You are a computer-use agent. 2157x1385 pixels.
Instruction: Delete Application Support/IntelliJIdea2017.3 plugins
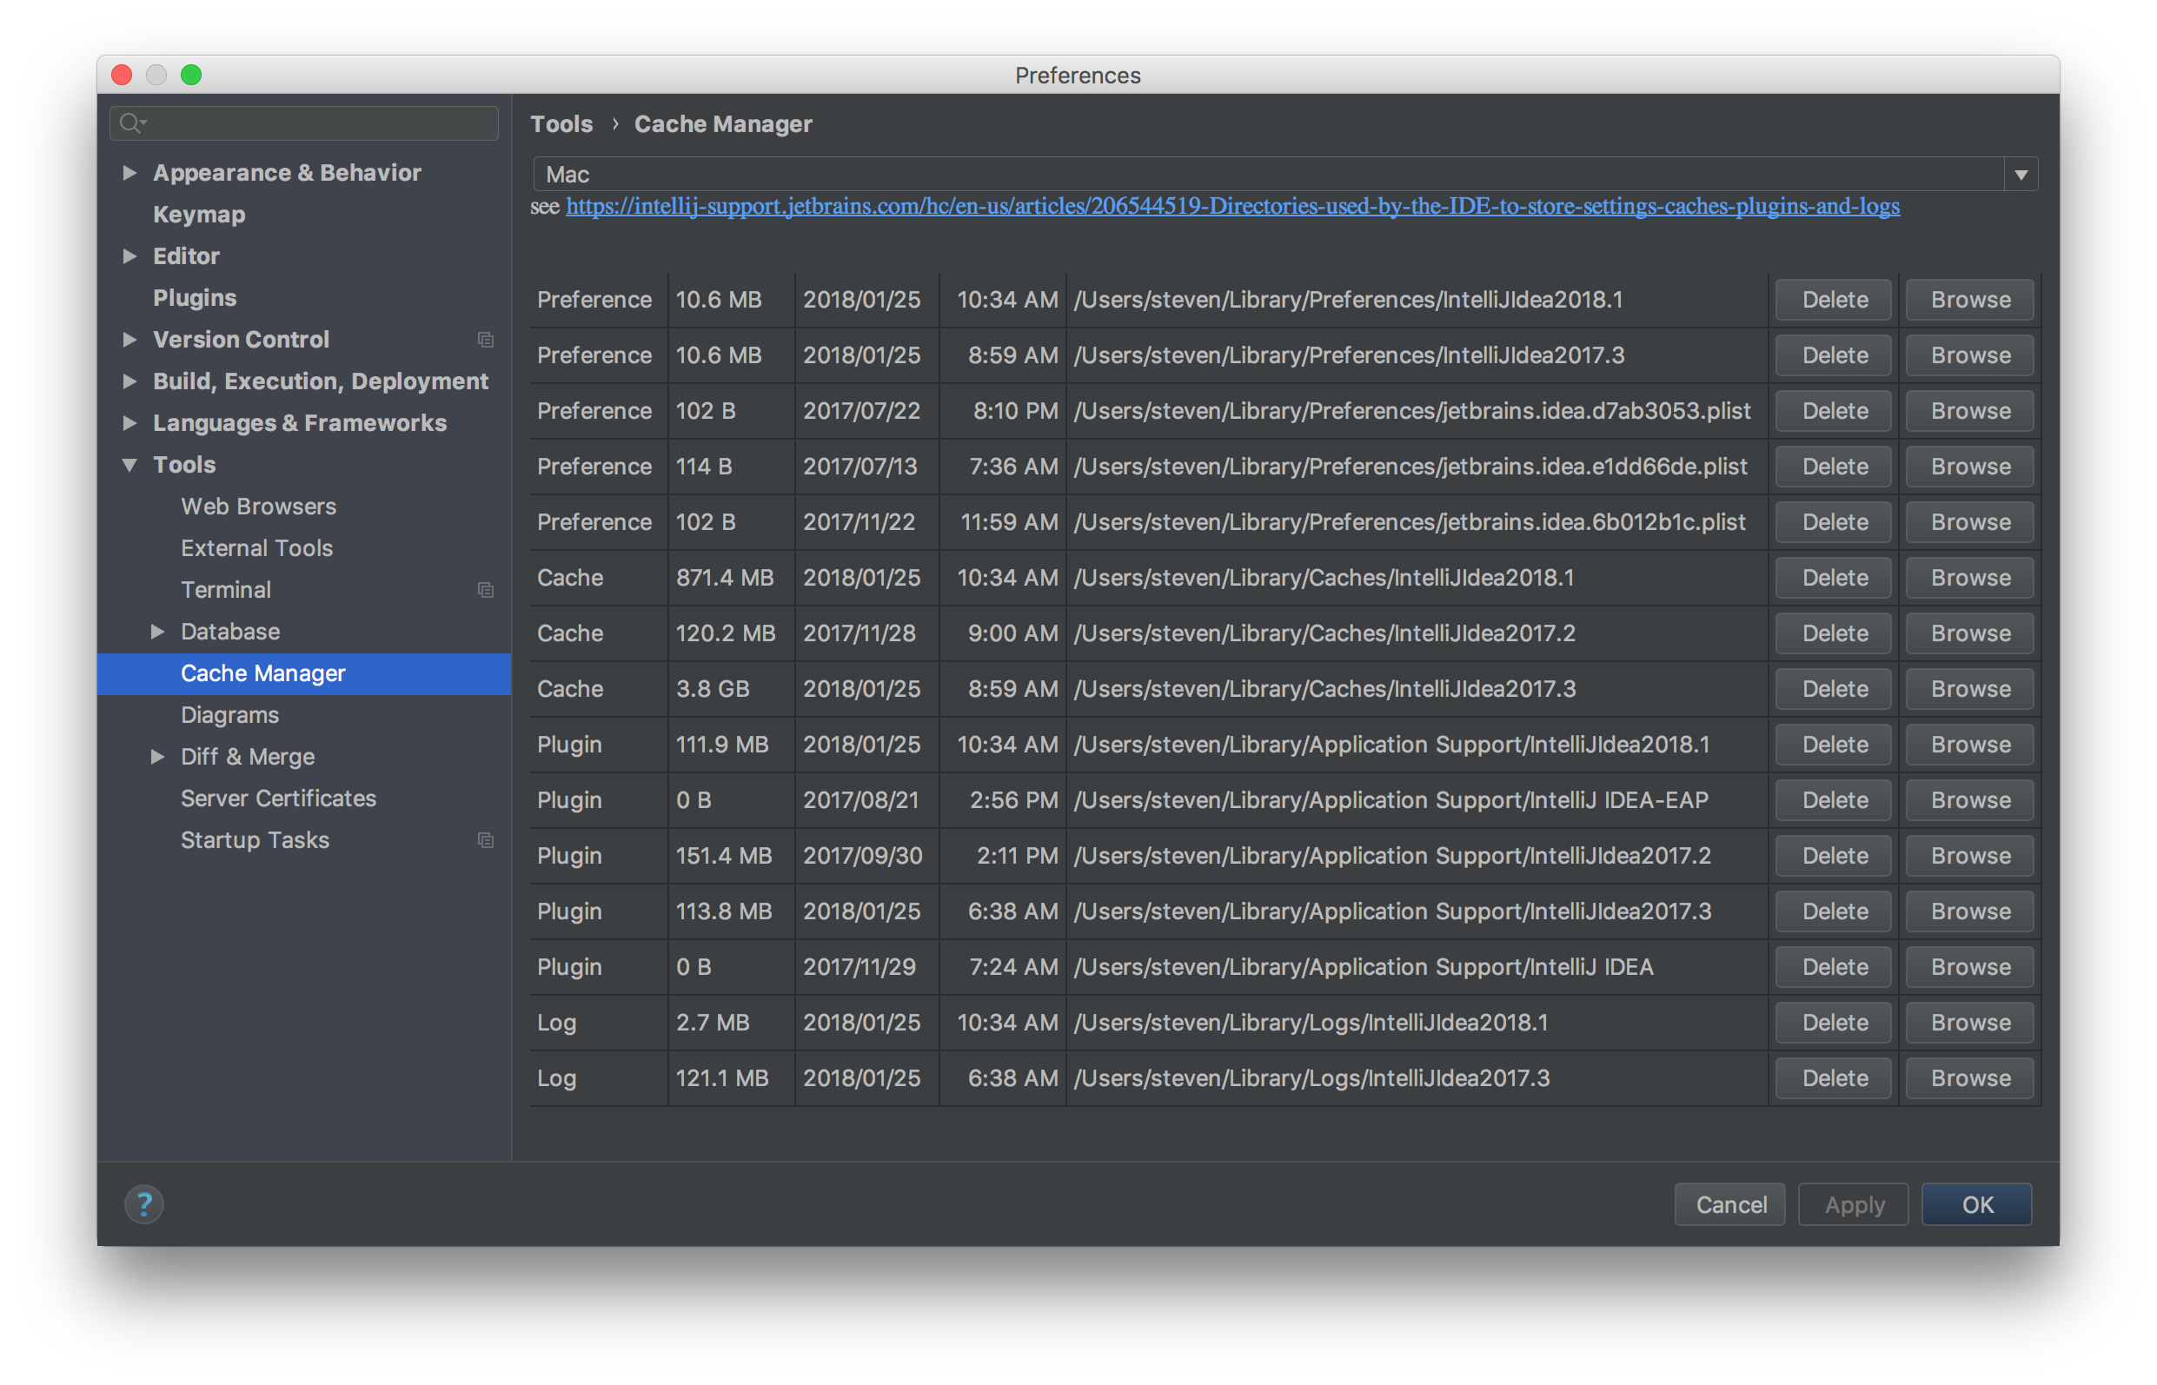[x=1834, y=911]
